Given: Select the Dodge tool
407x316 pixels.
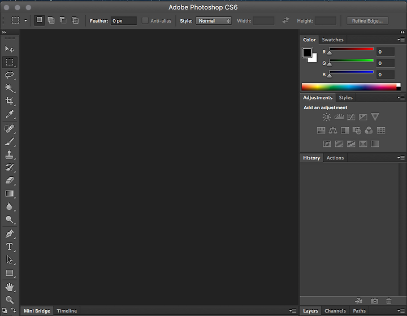Looking at the screenshot, I should click(x=10, y=219).
